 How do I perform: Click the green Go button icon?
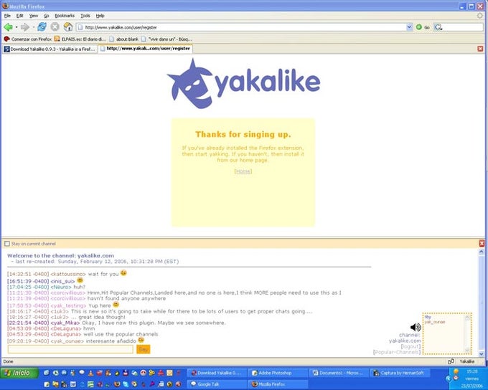[x=419, y=27]
